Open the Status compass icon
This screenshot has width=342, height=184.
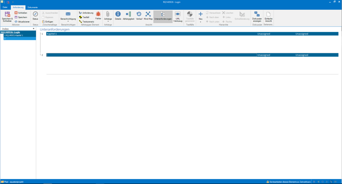click(x=35, y=15)
